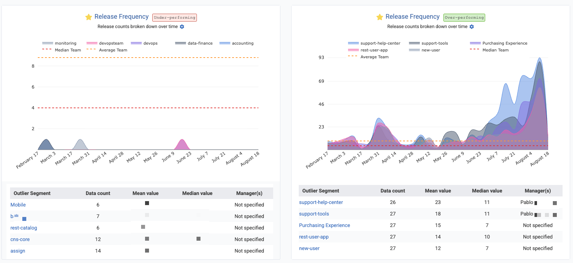Open the rest-catalog segment link
Screen dimensions: 573x263
(24, 228)
